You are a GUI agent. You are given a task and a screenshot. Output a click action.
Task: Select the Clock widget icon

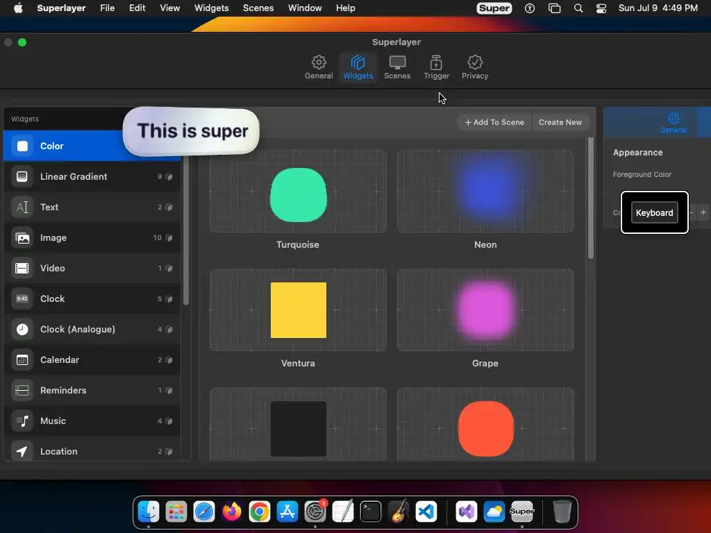22,298
